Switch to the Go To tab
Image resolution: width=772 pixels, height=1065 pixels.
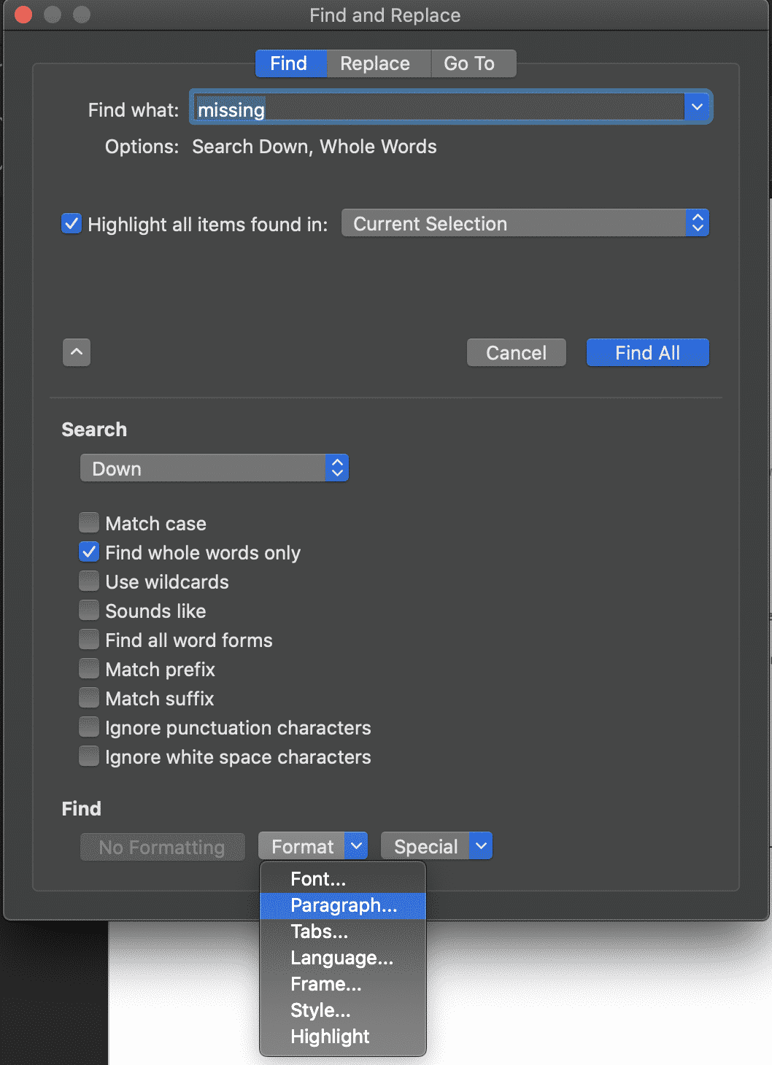click(473, 63)
